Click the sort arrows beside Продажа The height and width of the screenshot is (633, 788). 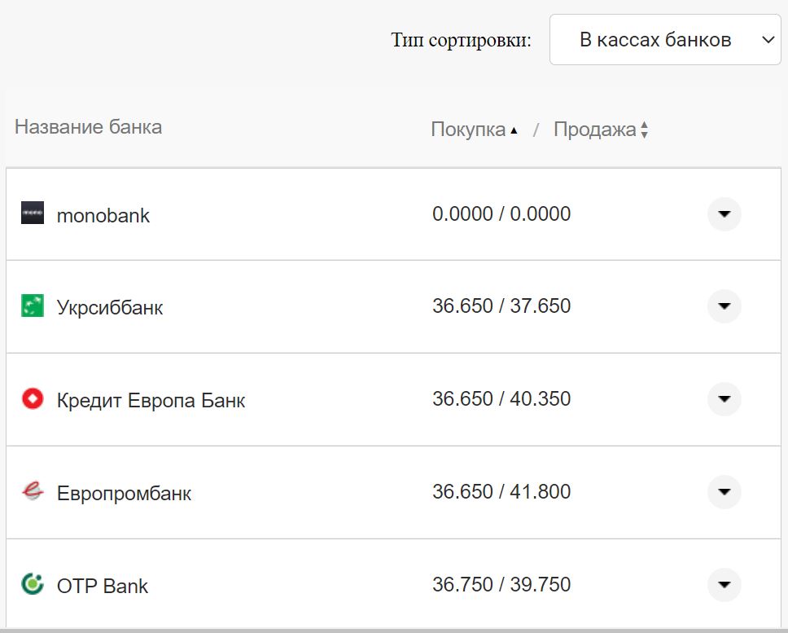(x=644, y=129)
